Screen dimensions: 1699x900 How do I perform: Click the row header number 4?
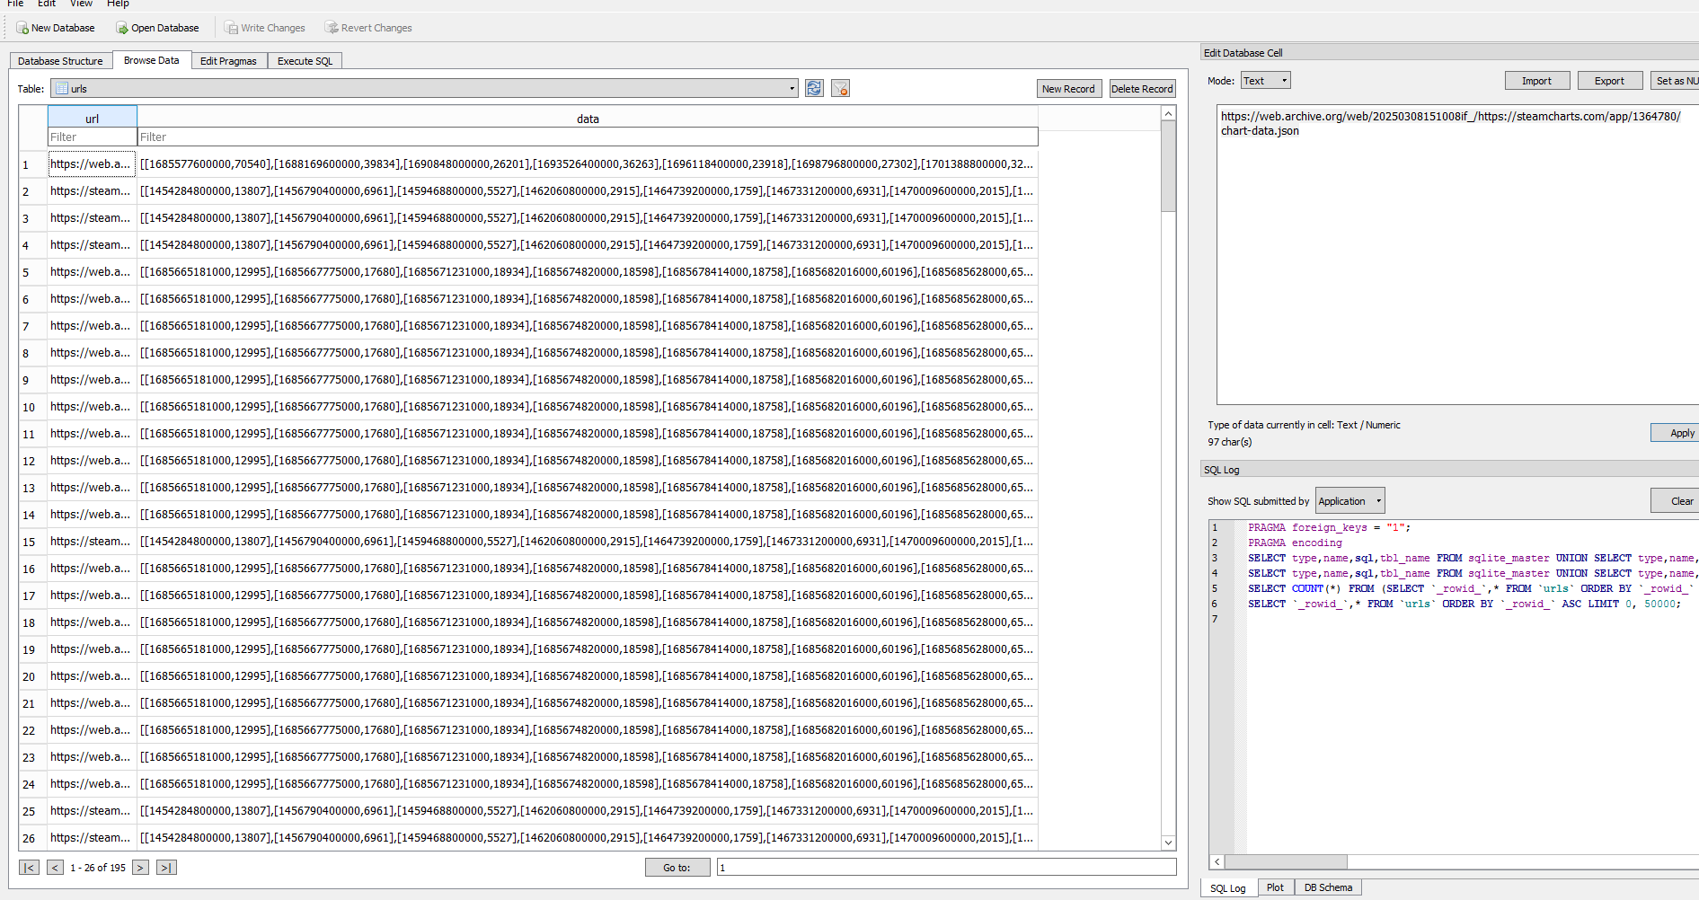tap(33, 245)
